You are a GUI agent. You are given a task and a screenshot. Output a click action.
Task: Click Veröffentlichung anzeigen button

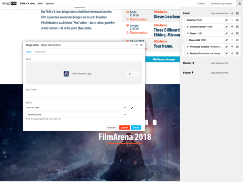coord(221,3)
